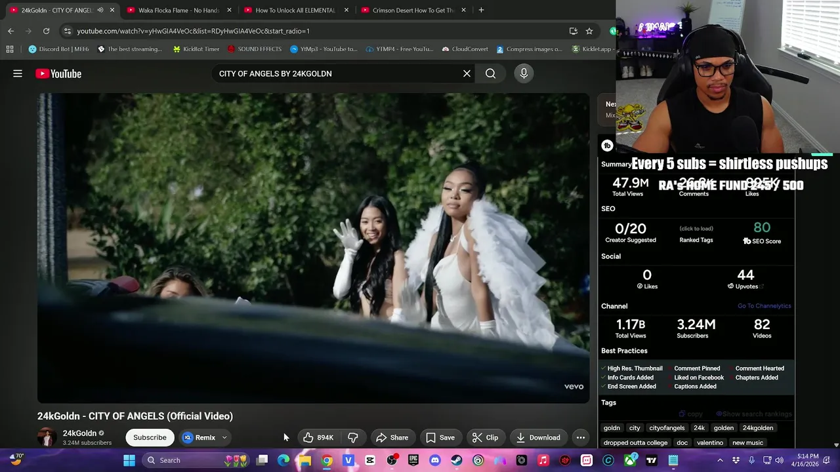Open Epic Games launcher in taskbar
This screenshot has width=840, height=472.
point(413,460)
